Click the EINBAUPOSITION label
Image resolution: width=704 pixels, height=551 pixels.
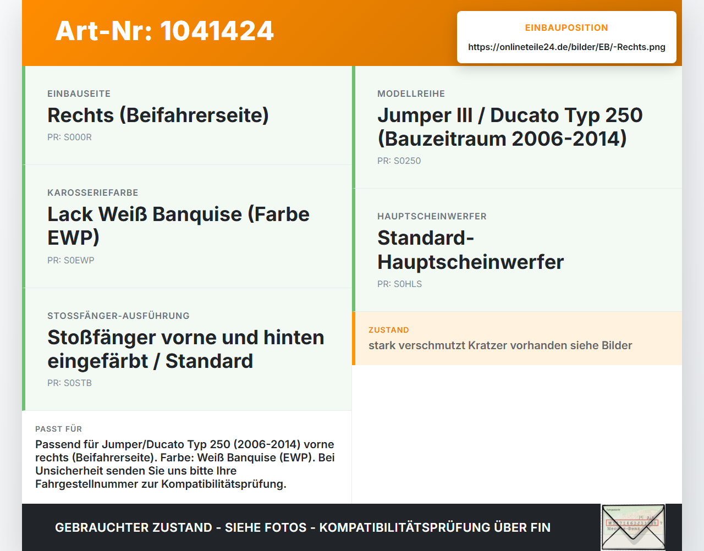click(x=566, y=27)
